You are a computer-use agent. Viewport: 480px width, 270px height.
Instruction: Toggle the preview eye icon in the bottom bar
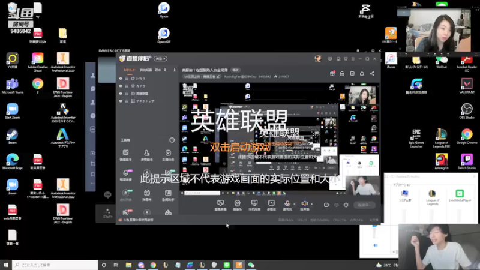(337, 205)
